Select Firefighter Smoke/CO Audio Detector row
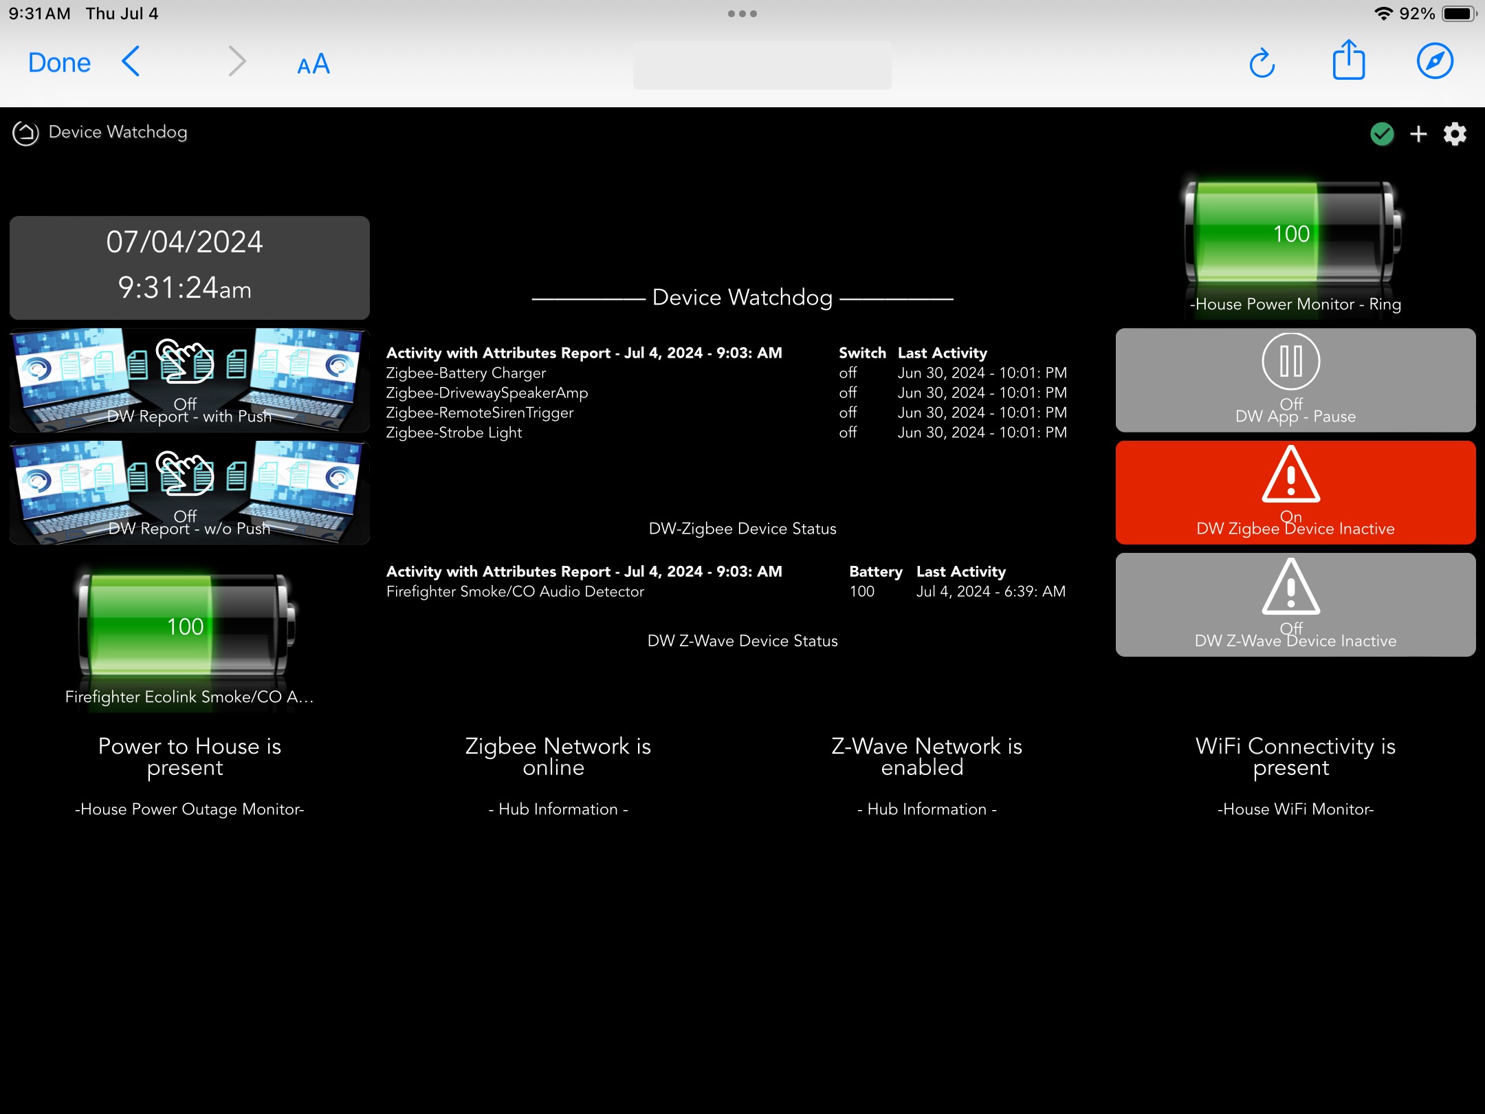Image resolution: width=1485 pixels, height=1114 pixels. coord(726,591)
